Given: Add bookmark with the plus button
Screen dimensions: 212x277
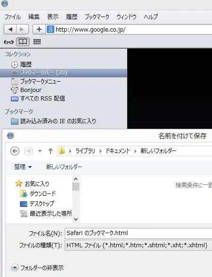Looking at the screenshot, I should pos(39,29).
